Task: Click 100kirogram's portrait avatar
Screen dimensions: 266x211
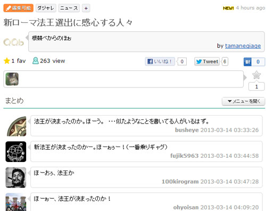Action: pyautogui.click(x=16, y=177)
